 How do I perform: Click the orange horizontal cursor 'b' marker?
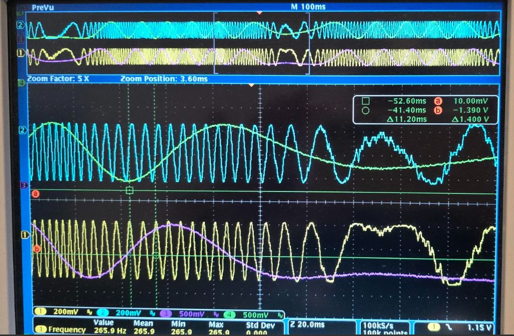[x=35, y=250]
